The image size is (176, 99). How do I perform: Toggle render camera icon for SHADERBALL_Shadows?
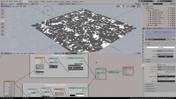174,23
